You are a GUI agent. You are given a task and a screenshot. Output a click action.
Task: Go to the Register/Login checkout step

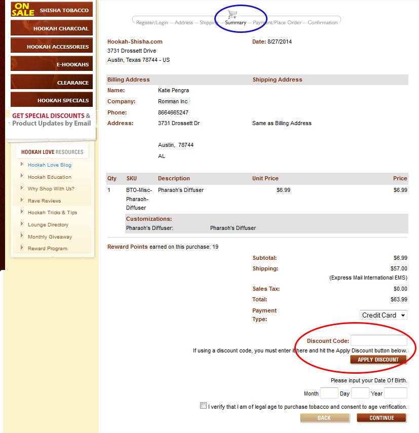[152, 23]
